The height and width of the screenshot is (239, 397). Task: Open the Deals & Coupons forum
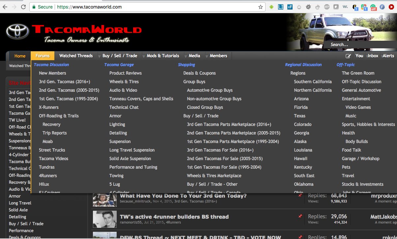click(x=200, y=73)
